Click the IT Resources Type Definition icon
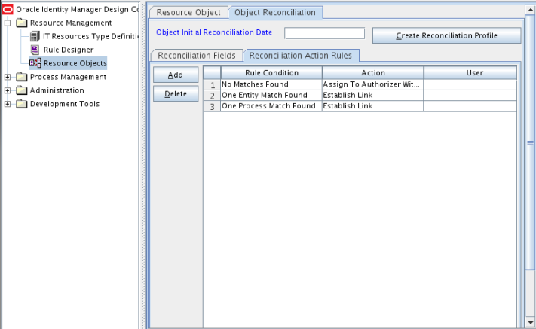Viewport: 536px width, 329px height. point(35,36)
